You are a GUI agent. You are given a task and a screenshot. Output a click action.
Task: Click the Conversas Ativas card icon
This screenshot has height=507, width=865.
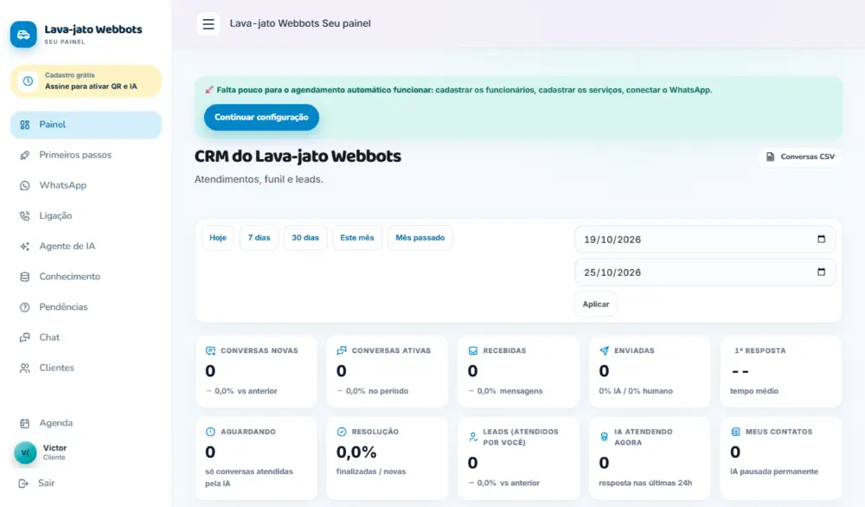pyautogui.click(x=342, y=351)
